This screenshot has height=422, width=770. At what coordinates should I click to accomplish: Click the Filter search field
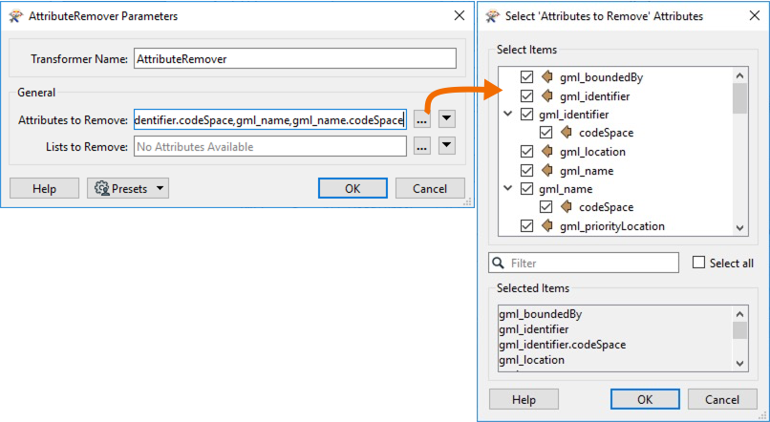[584, 263]
